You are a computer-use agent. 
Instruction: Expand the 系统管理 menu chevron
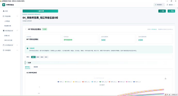(17, 50)
